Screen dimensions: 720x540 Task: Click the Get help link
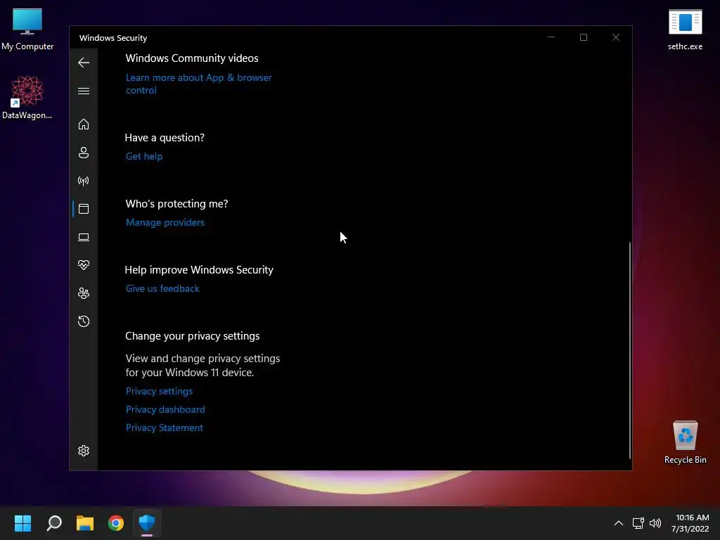click(x=144, y=156)
